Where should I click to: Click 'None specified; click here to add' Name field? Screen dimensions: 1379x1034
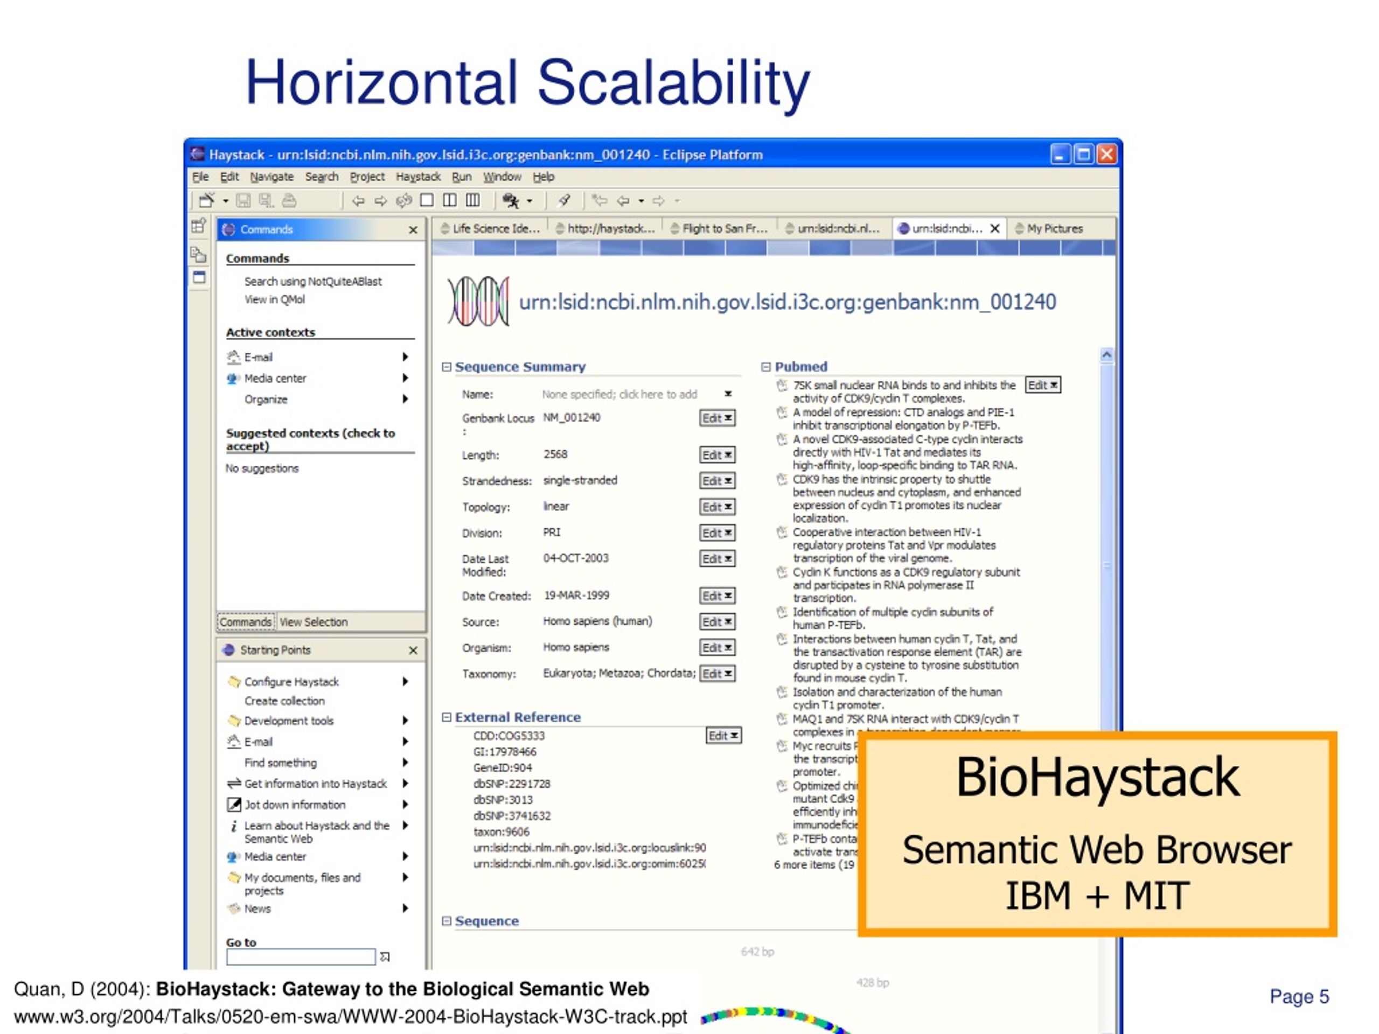[x=619, y=394]
